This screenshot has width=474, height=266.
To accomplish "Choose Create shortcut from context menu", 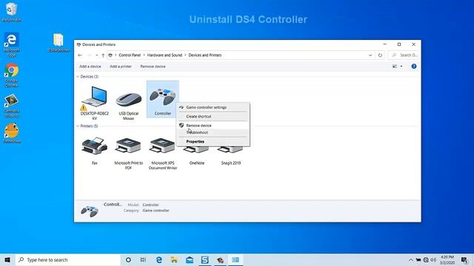I will point(213,117).
